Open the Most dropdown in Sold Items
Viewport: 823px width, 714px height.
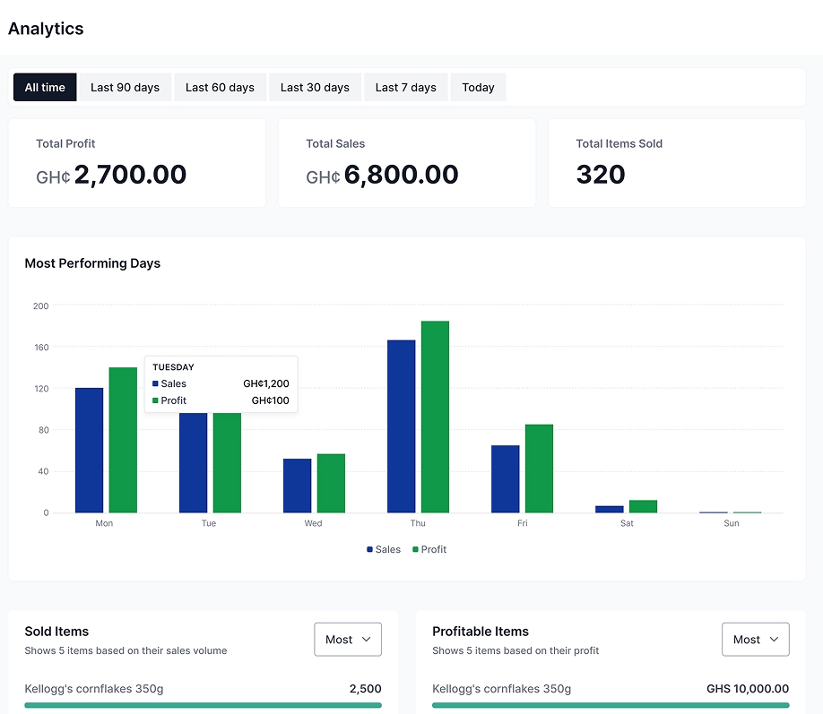[x=348, y=640]
